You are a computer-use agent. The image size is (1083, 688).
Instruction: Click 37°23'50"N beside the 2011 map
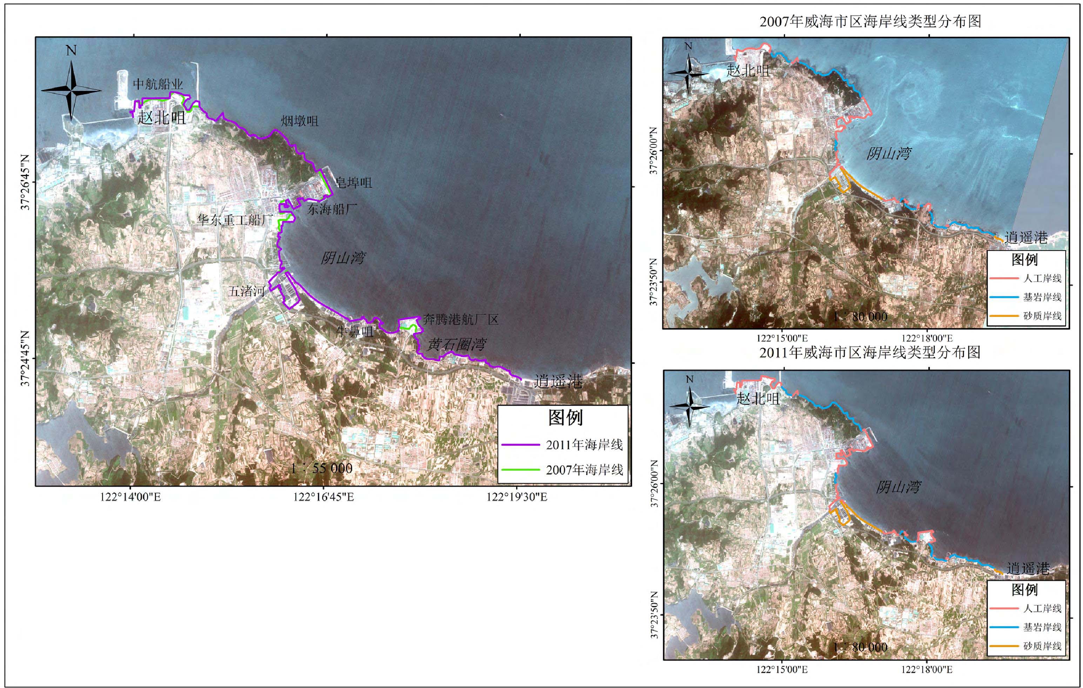tap(654, 615)
